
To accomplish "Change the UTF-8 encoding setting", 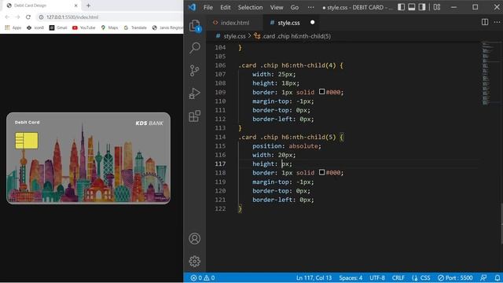I will click(377, 277).
